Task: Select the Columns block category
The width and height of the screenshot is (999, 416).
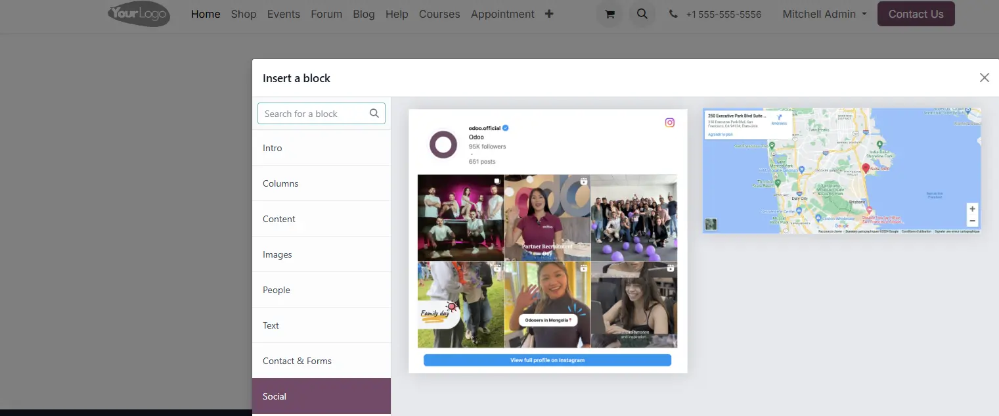Action: (322, 183)
